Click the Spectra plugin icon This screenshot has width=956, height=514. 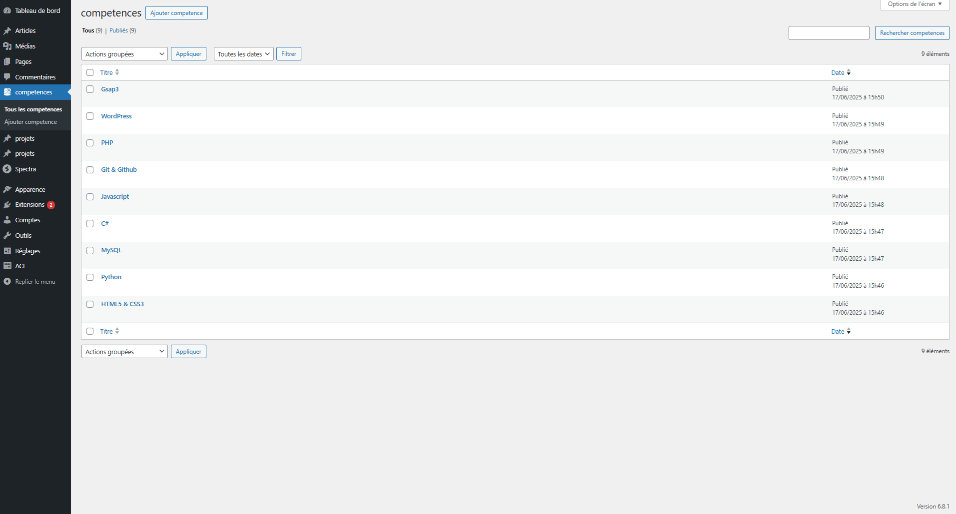(x=7, y=169)
